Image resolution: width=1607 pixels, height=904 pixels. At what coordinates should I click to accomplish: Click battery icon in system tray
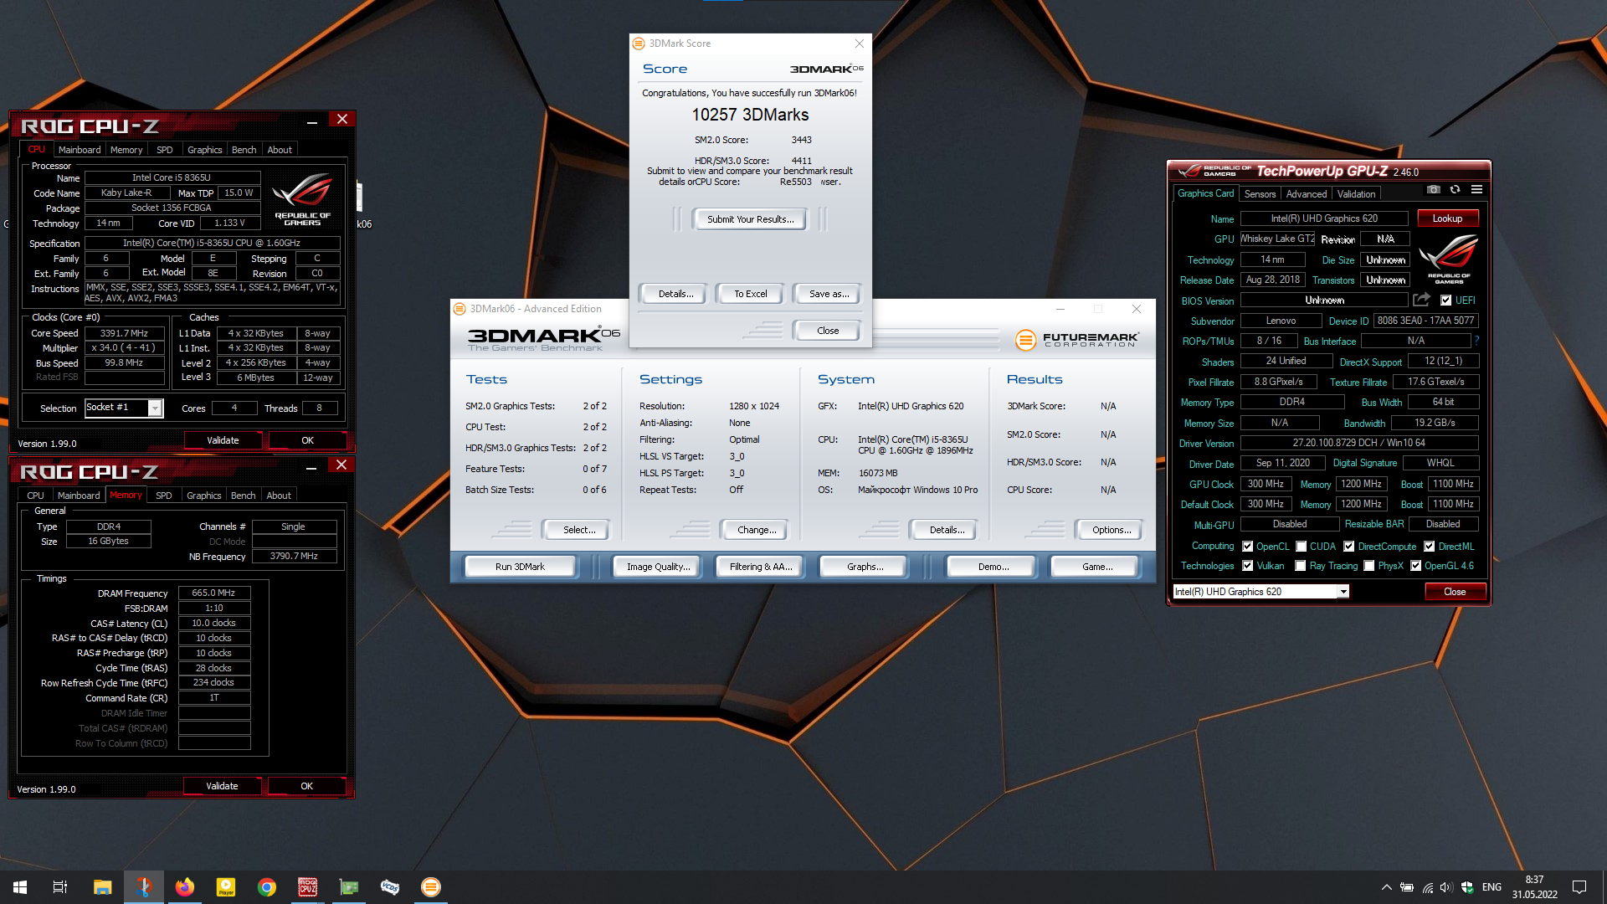[1407, 887]
